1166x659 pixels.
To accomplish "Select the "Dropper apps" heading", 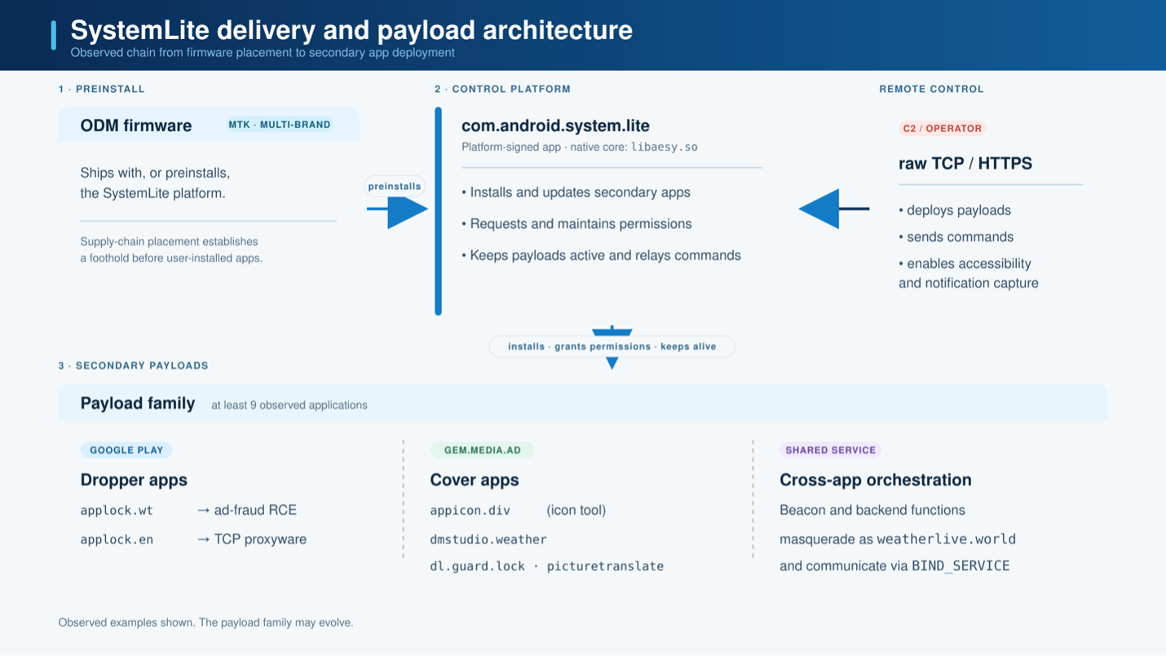I will click(134, 480).
